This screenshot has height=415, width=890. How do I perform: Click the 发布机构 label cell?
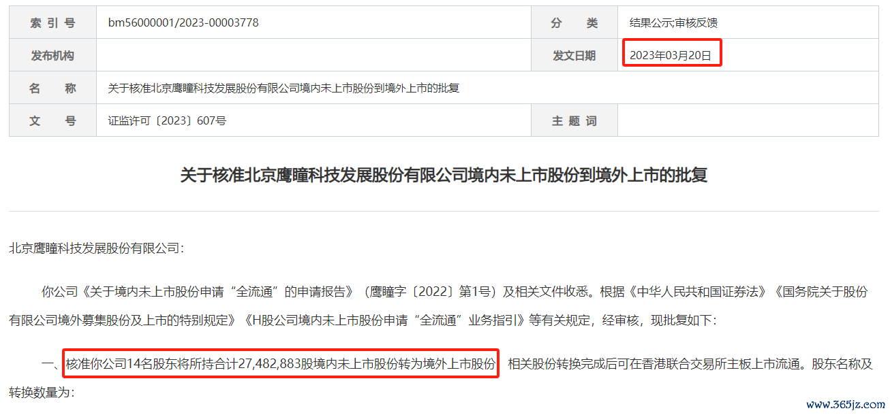point(52,55)
